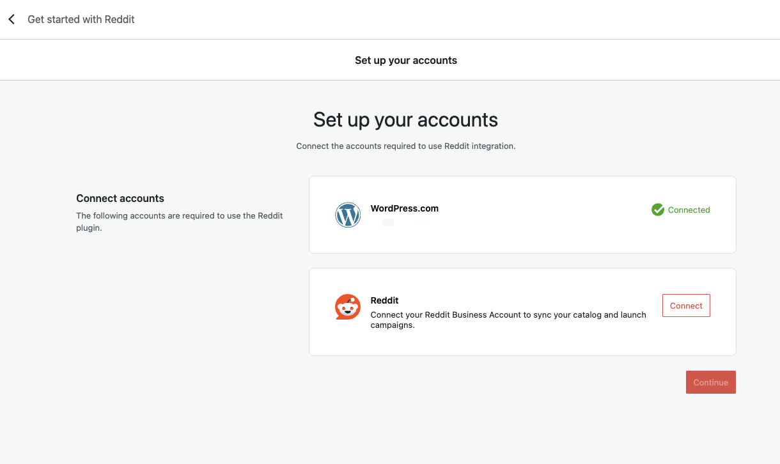Click the Reddit Snoo logo icon
This screenshot has height=464, width=780.
tap(348, 307)
